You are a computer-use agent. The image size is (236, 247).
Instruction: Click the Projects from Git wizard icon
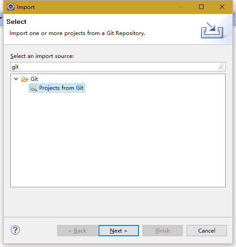(33, 88)
